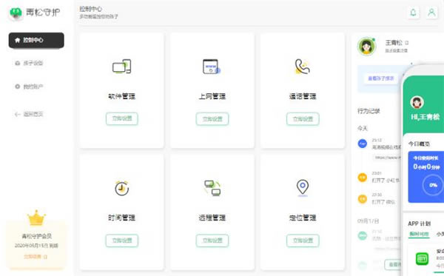Click 立即设置 under 通话管理
444x276 pixels.
(303, 119)
